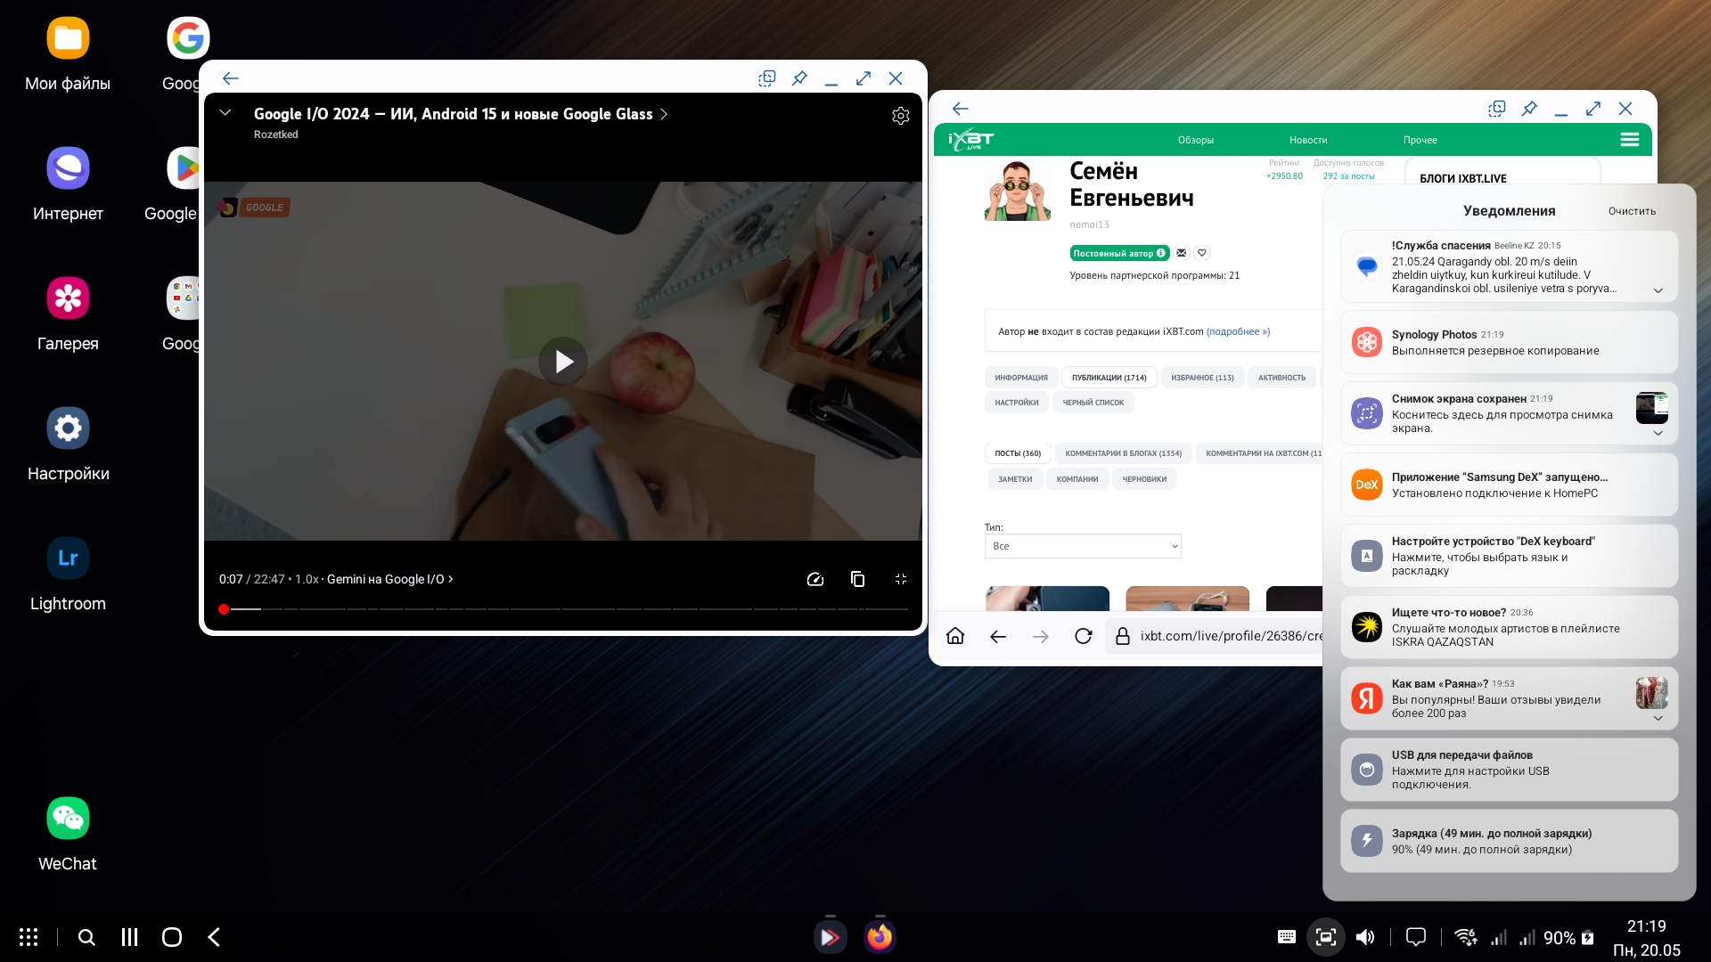Open the Тип dropdown showing Все
The image size is (1711, 962).
(1082, 546)
